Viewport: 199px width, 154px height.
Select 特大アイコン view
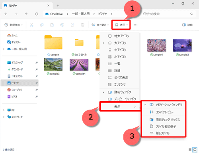coord(120,36)
